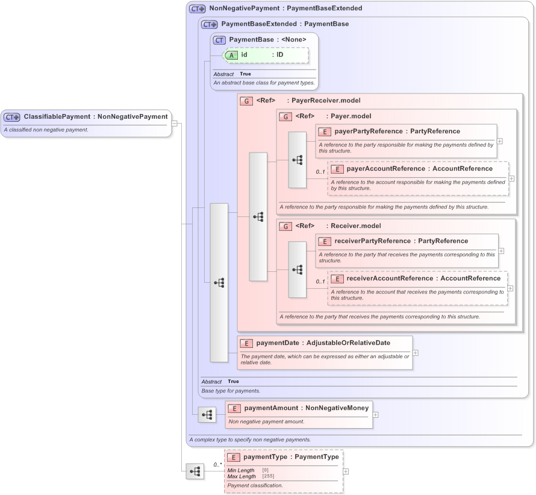This screenshot has width=536, height=495.
Task: Click the Min Length [0] facet
Action: point(248,471)
